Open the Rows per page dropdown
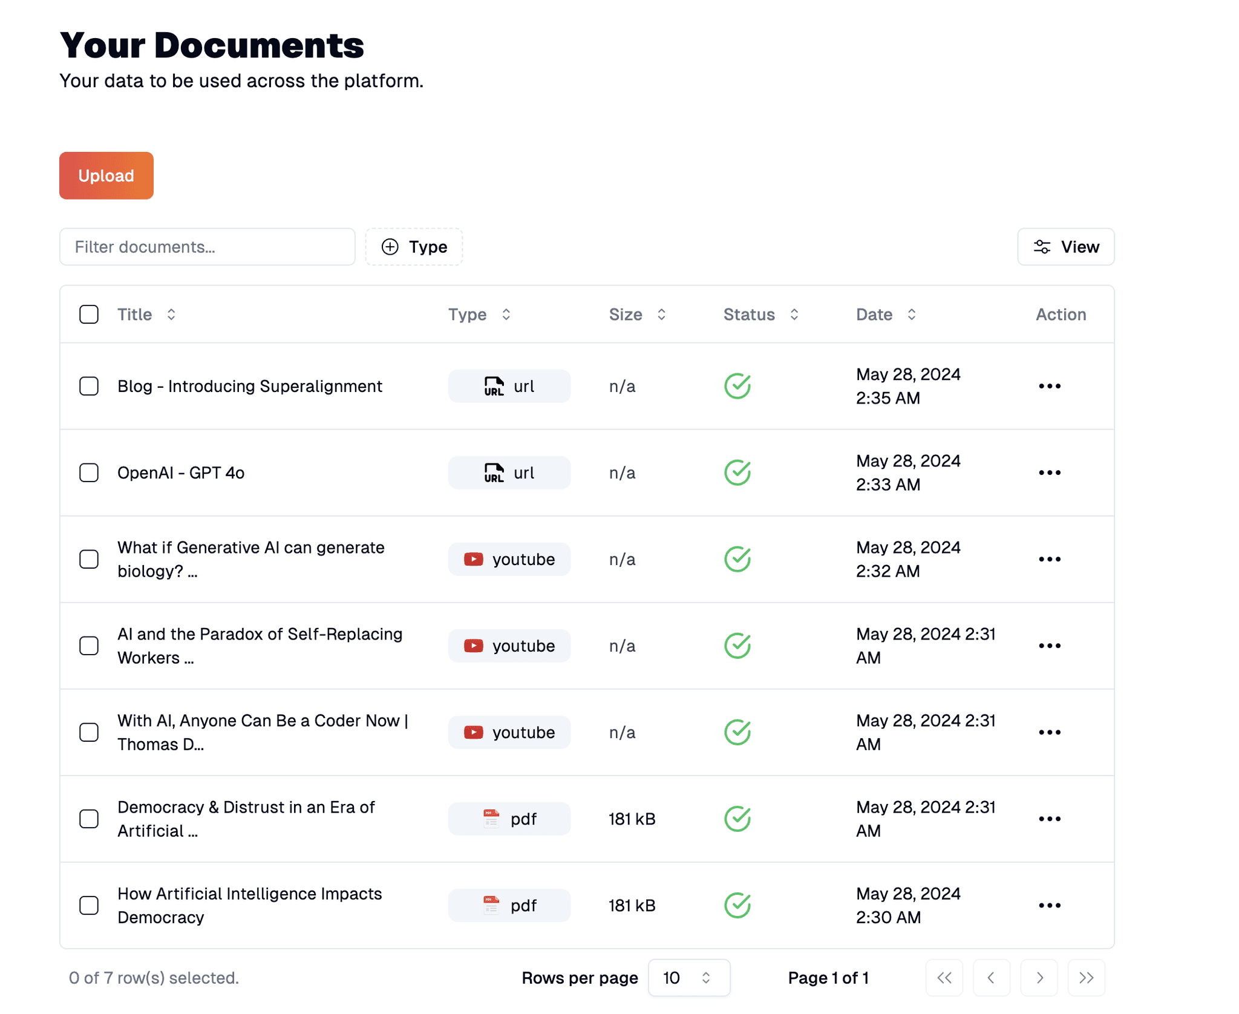The image size is (1239, 1014). (689, 978)
